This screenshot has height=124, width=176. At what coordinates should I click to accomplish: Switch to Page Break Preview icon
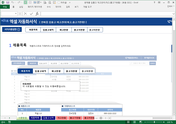[x=141, y=122]
